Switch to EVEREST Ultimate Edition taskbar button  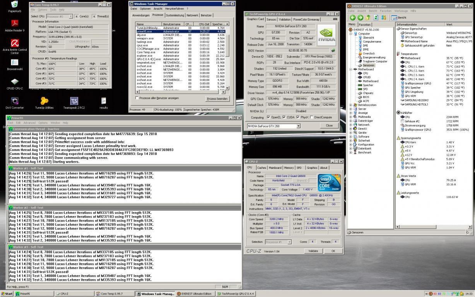click(x=196, y=294)
